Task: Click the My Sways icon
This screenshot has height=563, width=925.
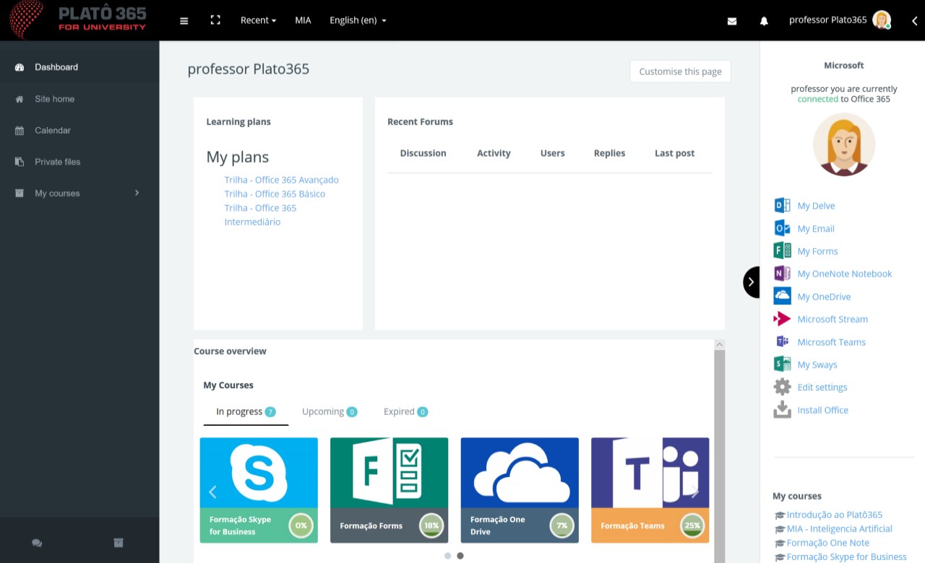Action: (782, 364)
